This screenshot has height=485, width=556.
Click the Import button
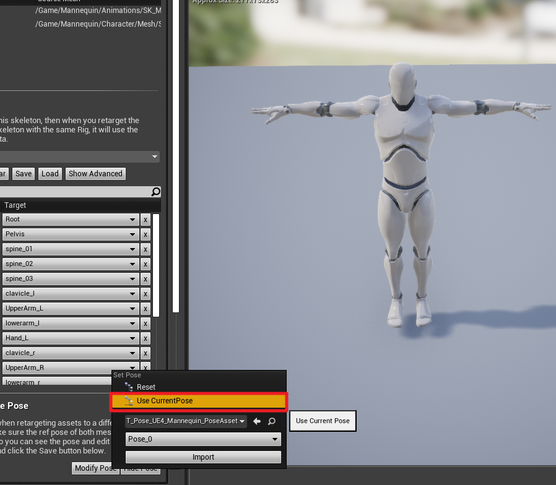(x=203, y=457)
